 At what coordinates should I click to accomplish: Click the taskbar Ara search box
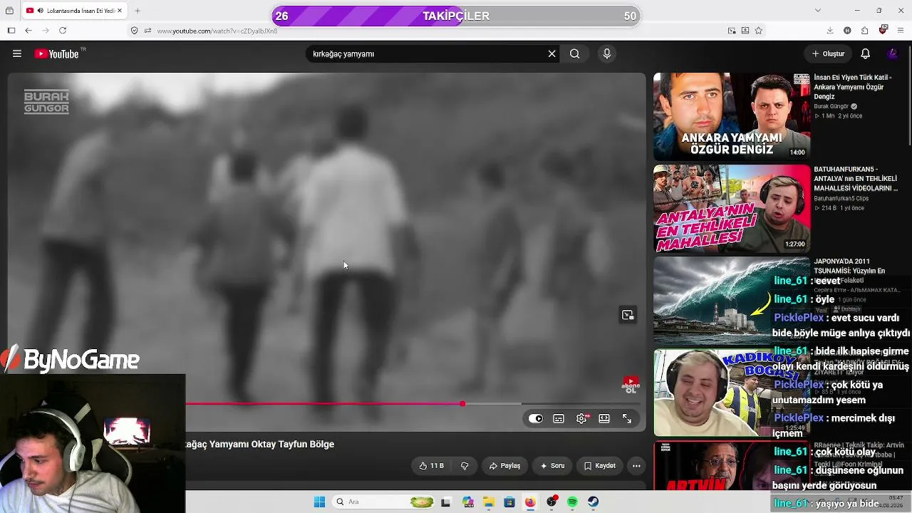pos(384,502)
